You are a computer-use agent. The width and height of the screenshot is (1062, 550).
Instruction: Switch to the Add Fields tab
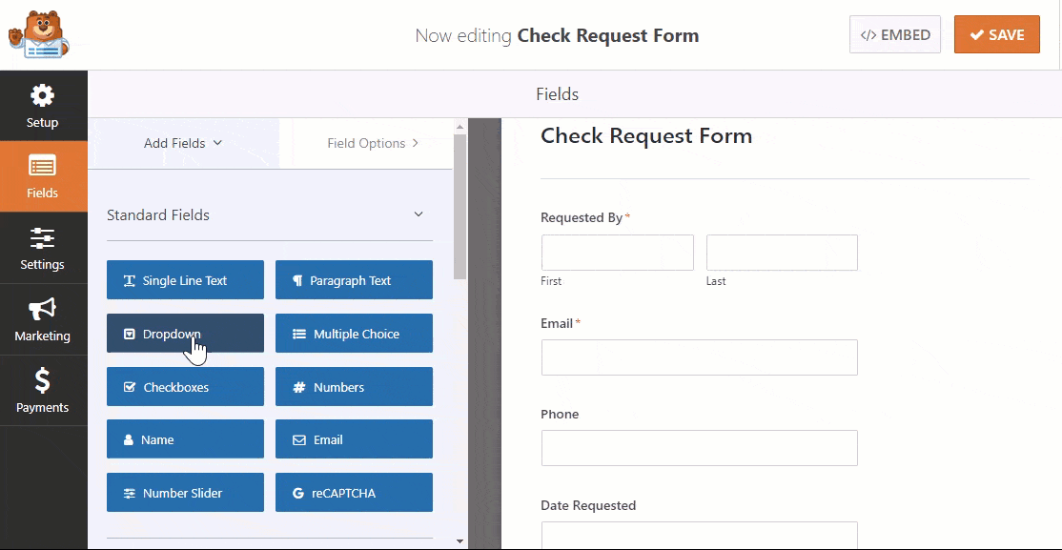(183, 143)
